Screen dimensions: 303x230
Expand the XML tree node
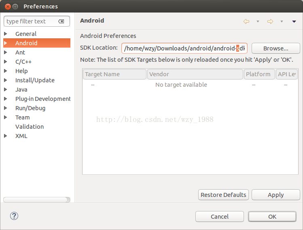[6, 136]
